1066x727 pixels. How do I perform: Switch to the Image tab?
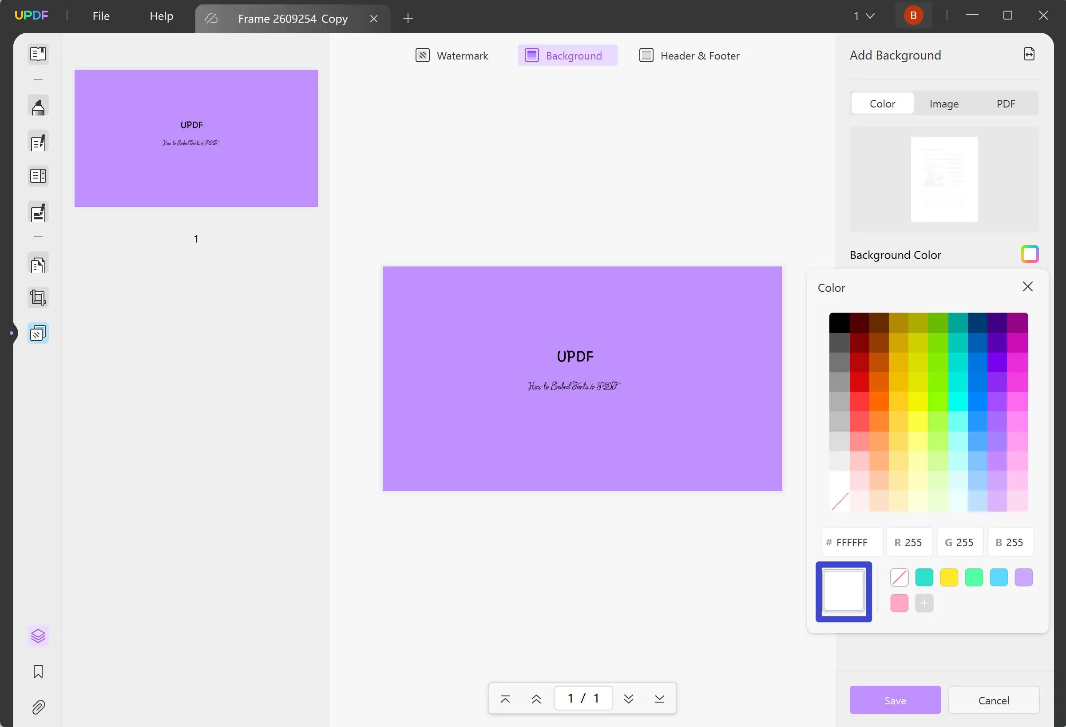944,103
